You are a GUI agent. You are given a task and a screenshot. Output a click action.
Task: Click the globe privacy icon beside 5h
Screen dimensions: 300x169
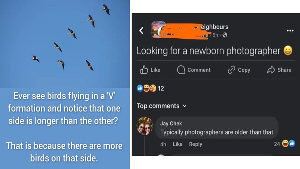tap(225, 35)
